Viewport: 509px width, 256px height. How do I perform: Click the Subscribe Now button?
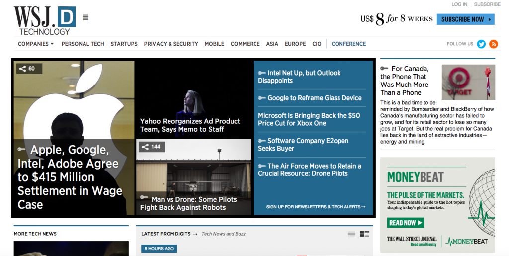click(465, 19)
